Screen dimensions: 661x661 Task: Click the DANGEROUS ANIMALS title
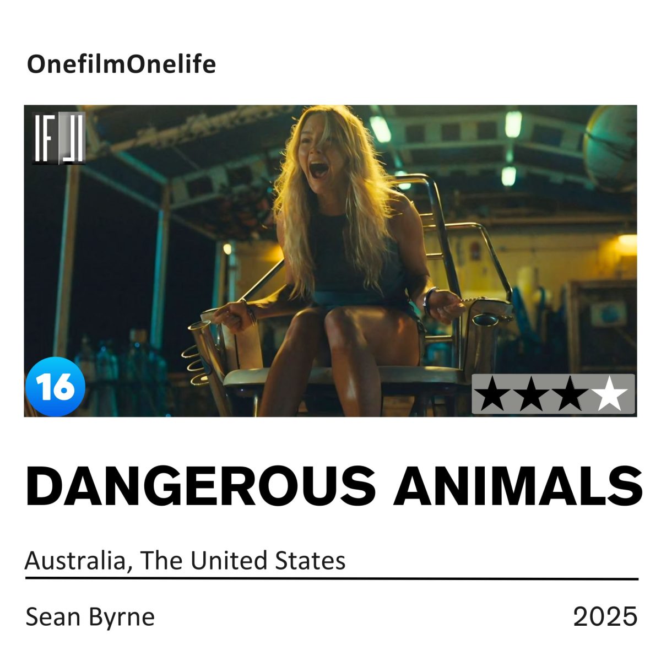(x=334, y=486)
